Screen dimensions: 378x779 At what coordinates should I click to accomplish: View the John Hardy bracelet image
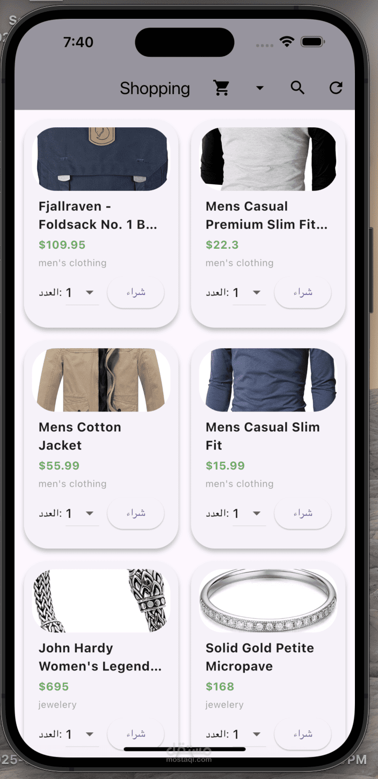[101, 601]
